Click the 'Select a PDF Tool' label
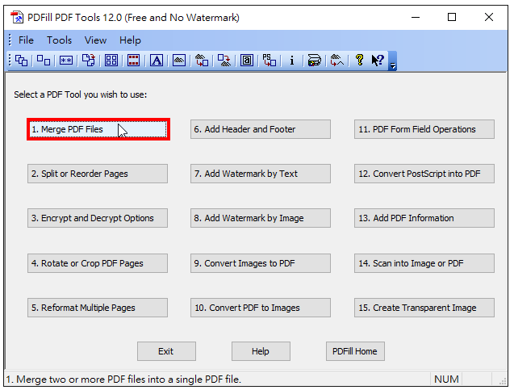 [x=81, y=94]
